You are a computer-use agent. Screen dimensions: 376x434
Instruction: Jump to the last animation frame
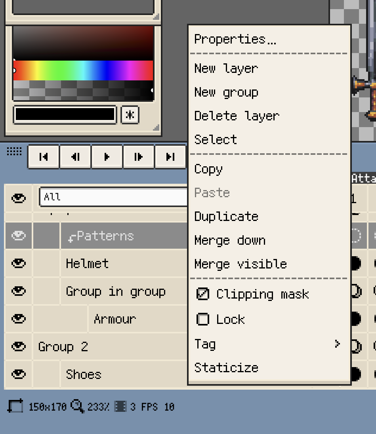point(170,157)
